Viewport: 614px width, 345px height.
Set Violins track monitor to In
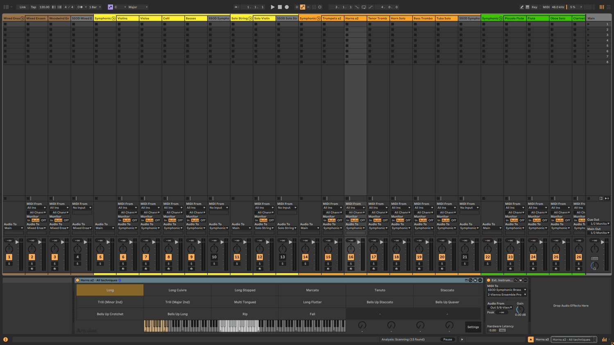coord(120,220)
